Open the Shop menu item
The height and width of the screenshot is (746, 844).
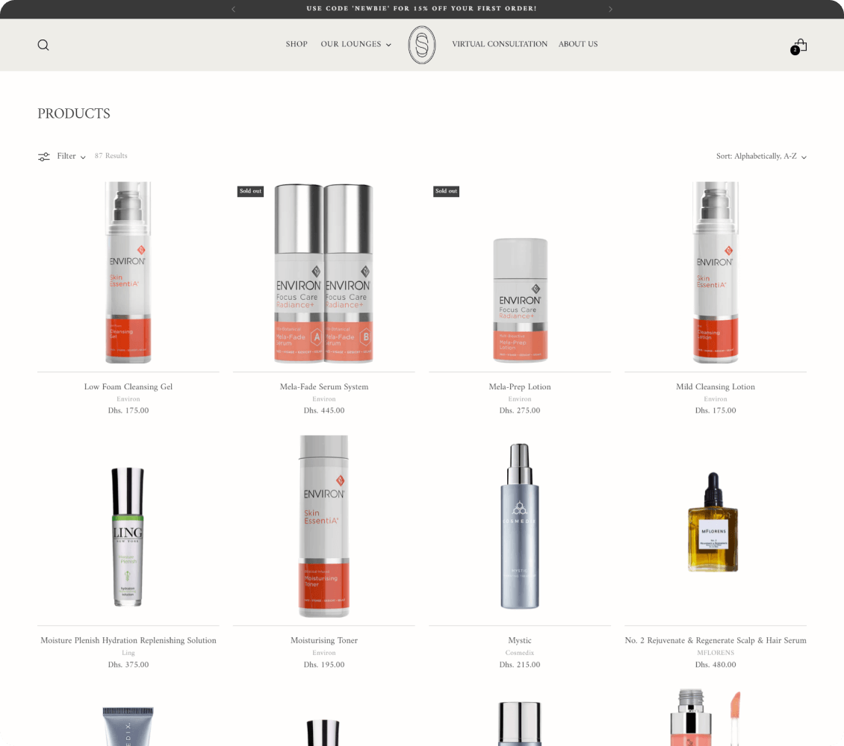(x=297, y=44)
